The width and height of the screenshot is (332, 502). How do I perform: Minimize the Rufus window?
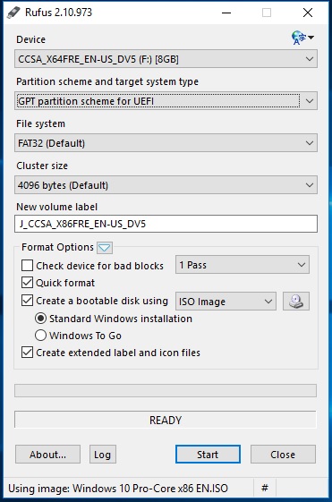click(x=226, y=13)
